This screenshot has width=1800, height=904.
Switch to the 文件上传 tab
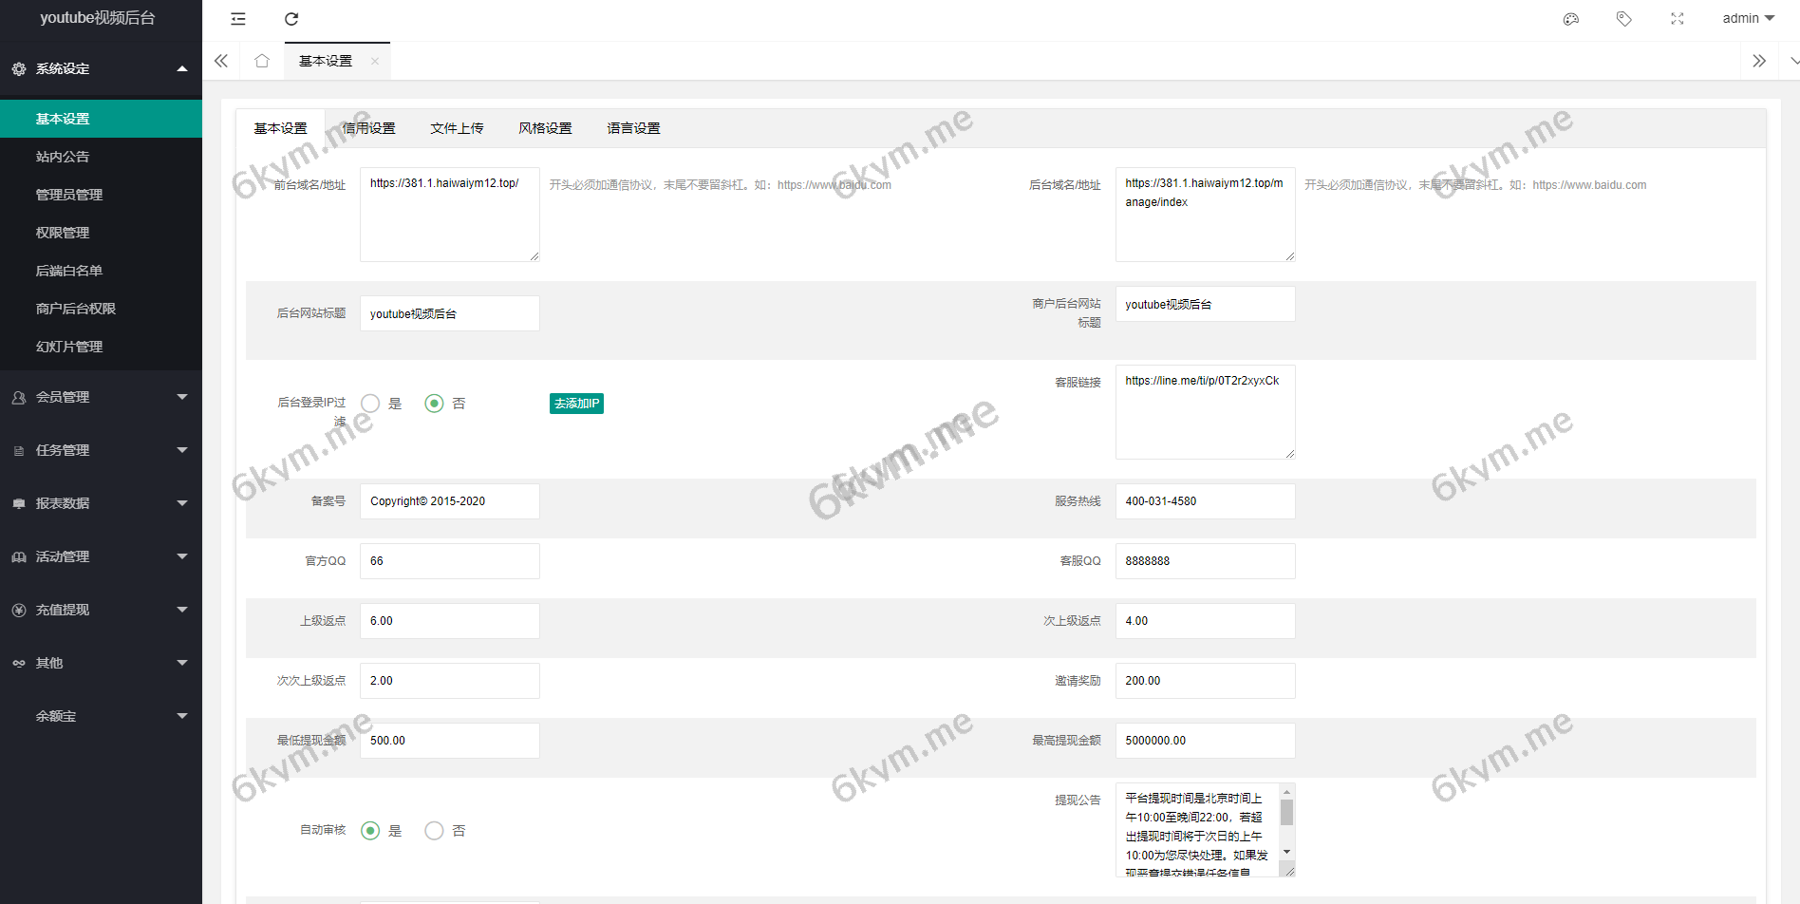point(457,128)
